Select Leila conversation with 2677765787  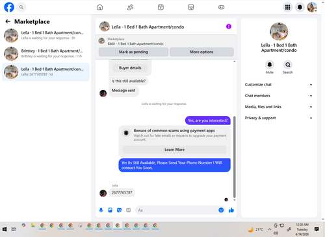click(45, 72)
